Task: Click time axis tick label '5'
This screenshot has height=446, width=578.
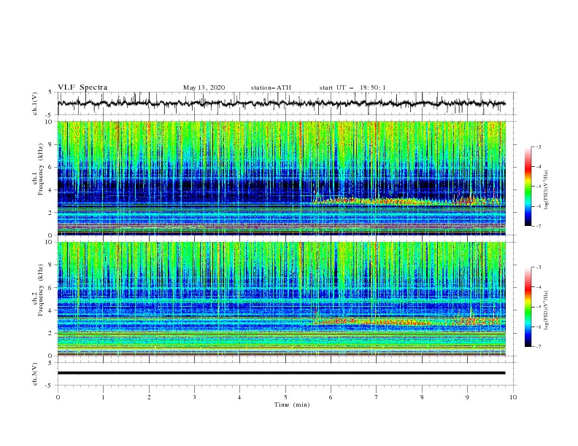Action: tap(285, 397)
